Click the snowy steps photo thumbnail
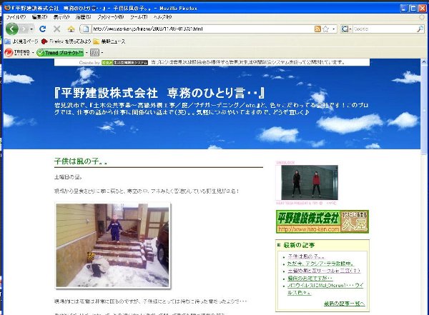Screen dimensions: 429x315 pyautogui.click(x=112, y=245)
